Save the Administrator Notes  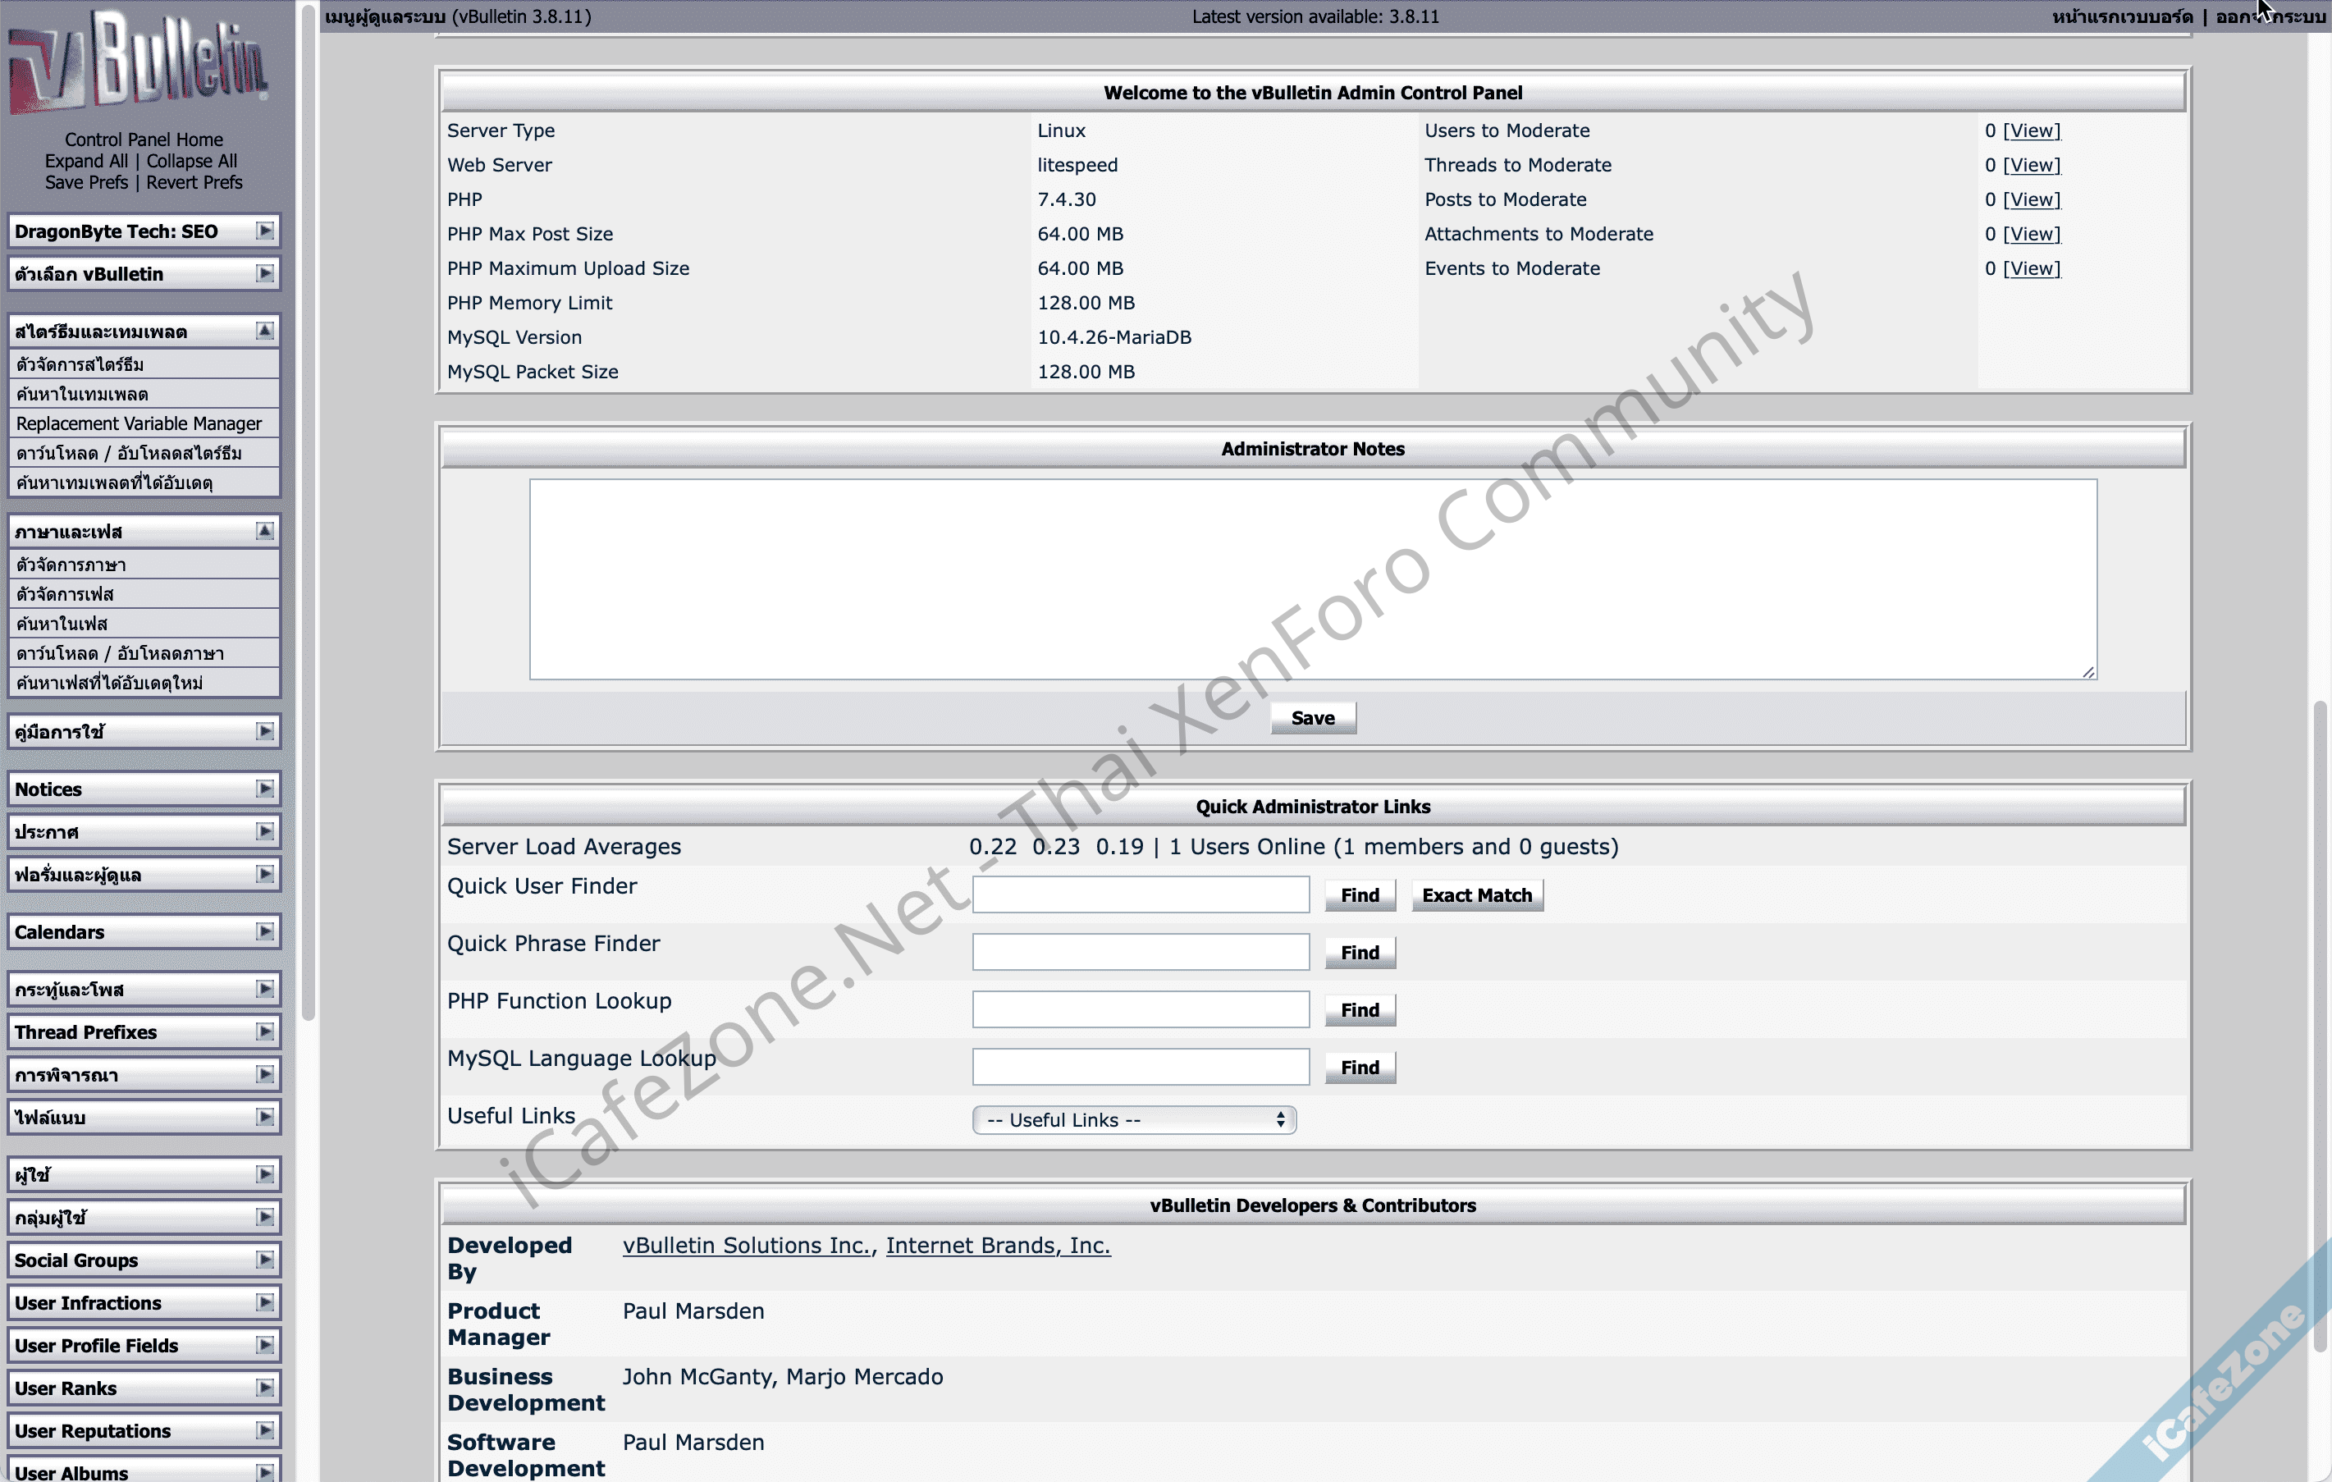point(1312,718)
